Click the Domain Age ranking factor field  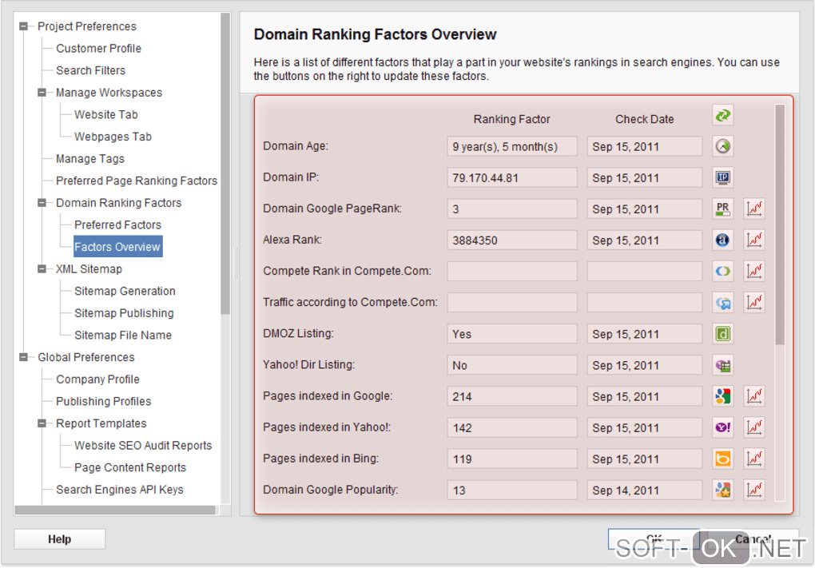coord(512,146)
